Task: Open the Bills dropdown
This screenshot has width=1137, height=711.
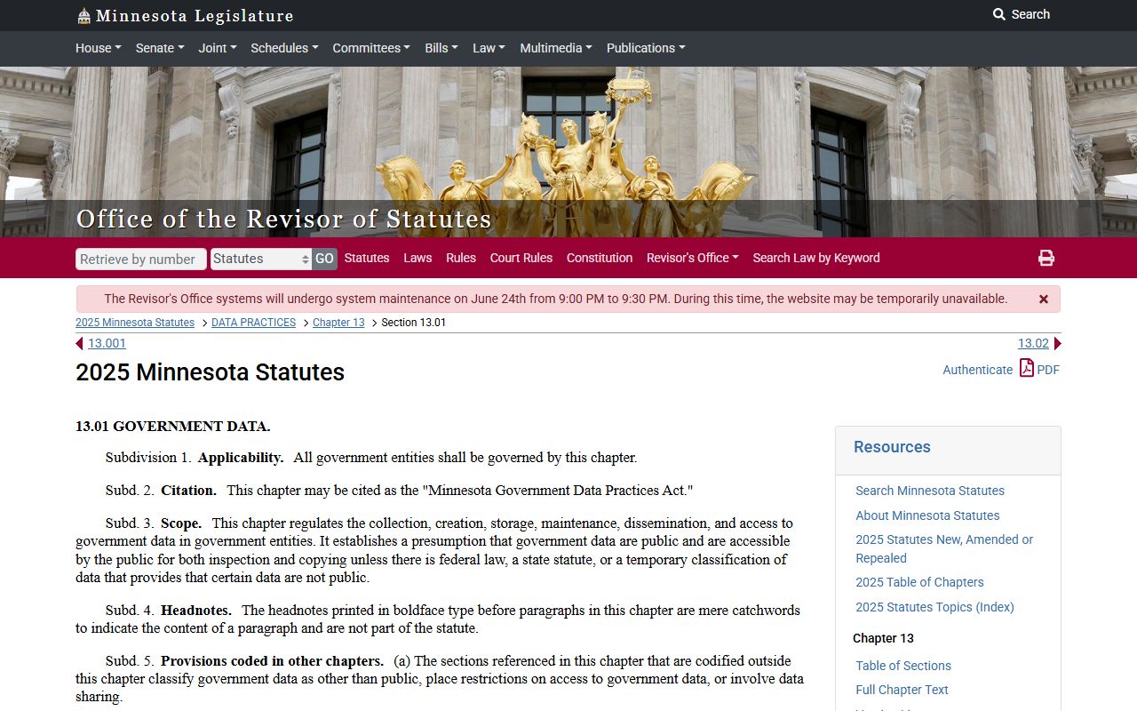Action: coord(441,48)
